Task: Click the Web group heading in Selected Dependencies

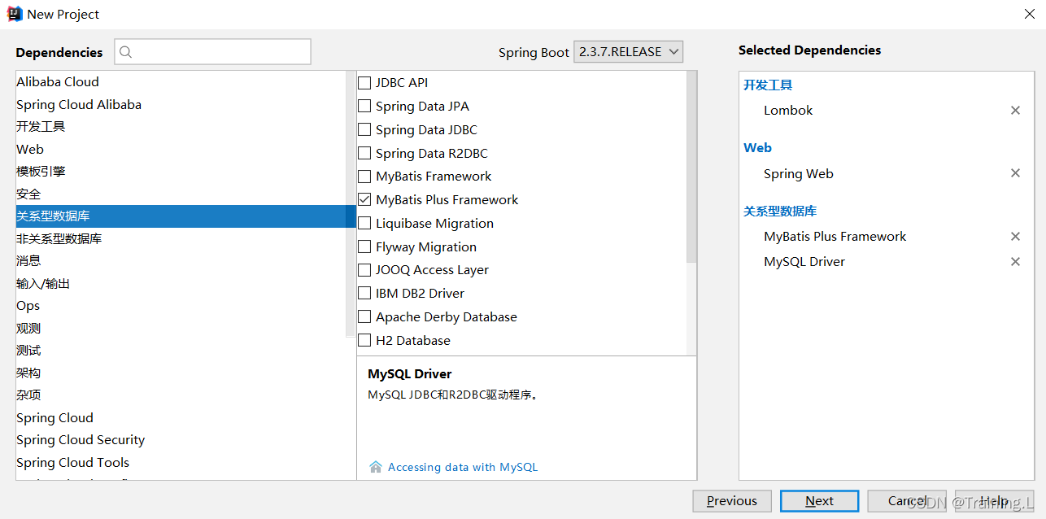Action: [x=757, y=148]
